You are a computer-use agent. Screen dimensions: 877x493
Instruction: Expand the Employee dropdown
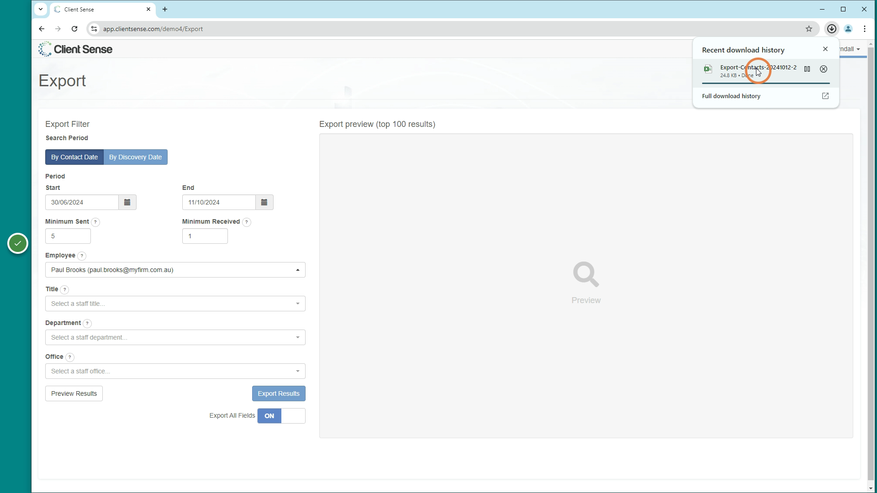pos(175,270)
